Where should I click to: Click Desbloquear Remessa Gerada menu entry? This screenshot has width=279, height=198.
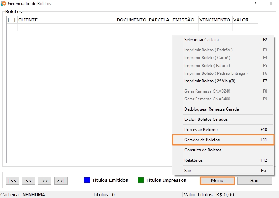pos(211,109)
